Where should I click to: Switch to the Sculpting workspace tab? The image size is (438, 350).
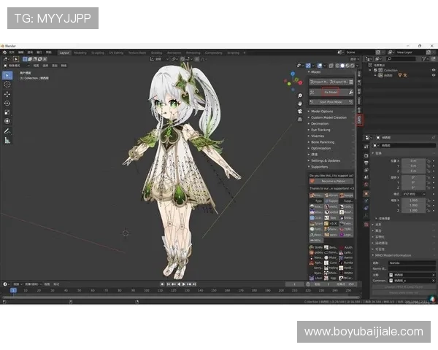click(98, 52)
